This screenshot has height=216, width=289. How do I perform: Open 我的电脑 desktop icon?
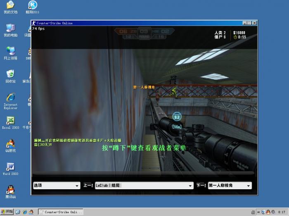click(x=10, y=30)
